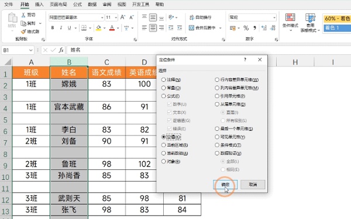Apply Comma Style number format
The image size is (351, 219).
(x=254, y=28)
